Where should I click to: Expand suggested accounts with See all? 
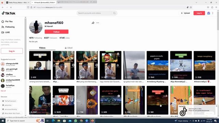(x=3, y=91)
